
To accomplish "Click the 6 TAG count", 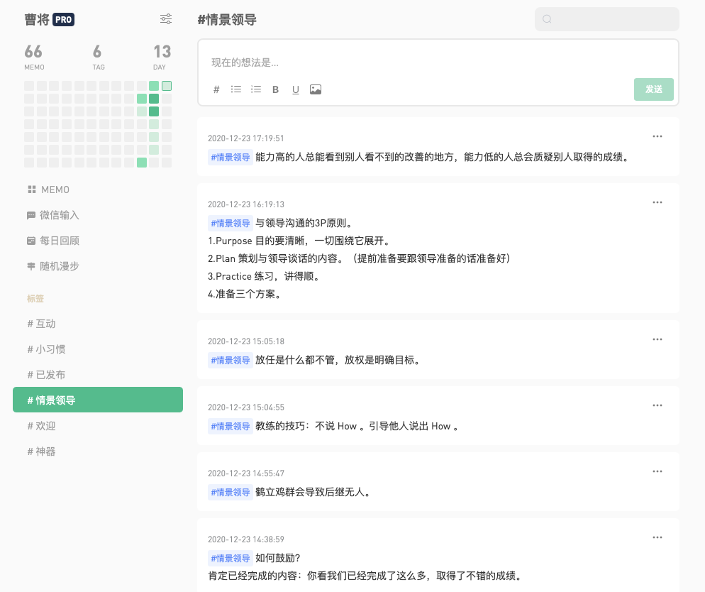I will click(x=99, y=57).
